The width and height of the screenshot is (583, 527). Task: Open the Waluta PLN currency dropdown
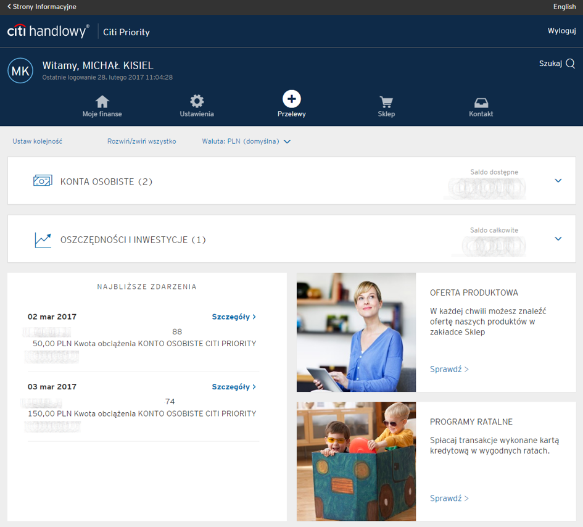click(x=246, y=141)
